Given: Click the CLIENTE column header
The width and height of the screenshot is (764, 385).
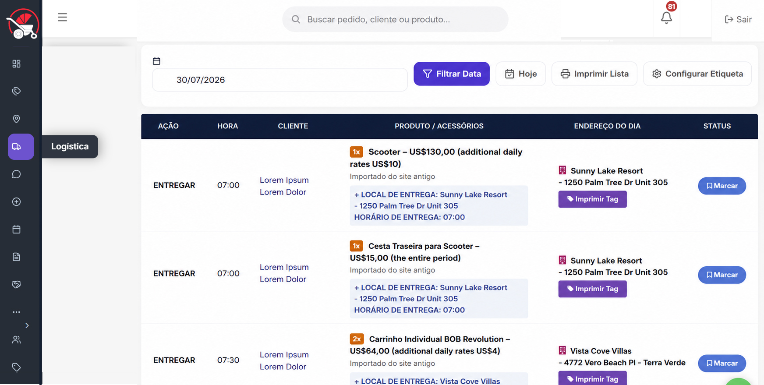Looking at the screenshot, I should point(293,126).
